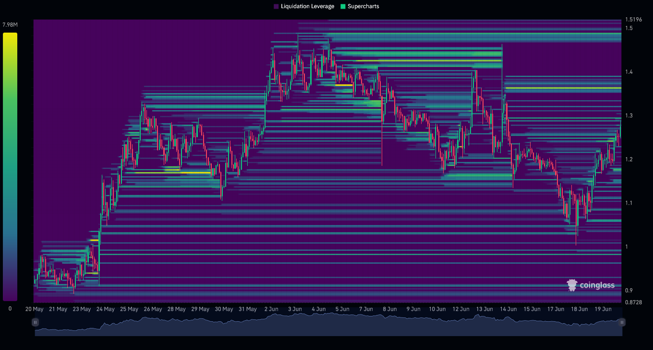
Task: Click the 1.4 price axis label
Action: click(x=629, y=72)
